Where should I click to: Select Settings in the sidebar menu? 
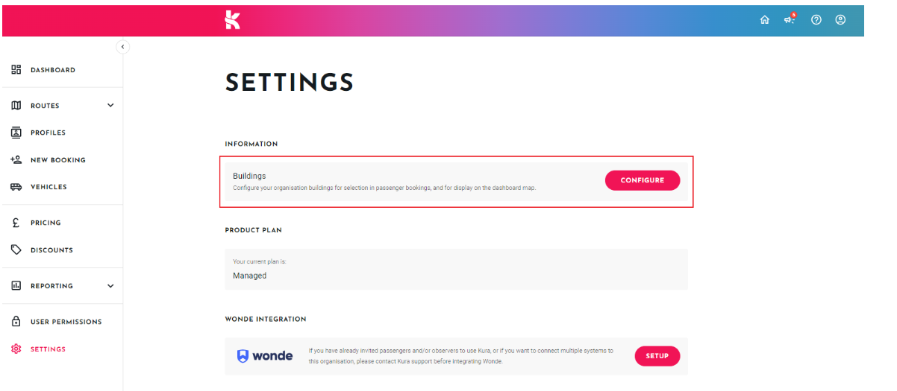[x=48, y=349]
